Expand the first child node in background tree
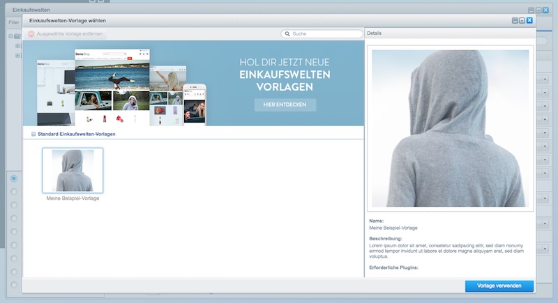The height and width of the screenshot is (303, 558). tap(17, 46)
